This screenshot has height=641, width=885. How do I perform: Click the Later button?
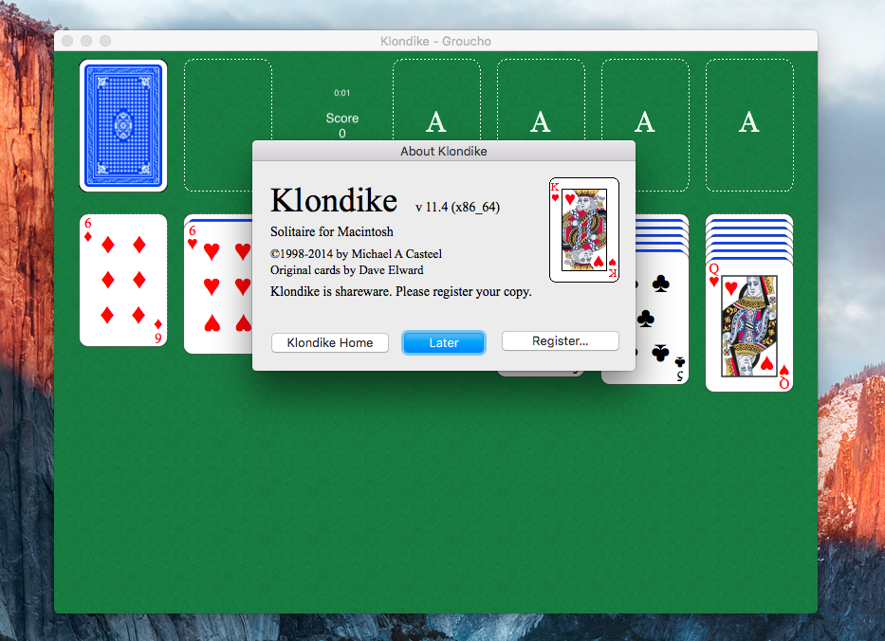click(x=444, y=342)
